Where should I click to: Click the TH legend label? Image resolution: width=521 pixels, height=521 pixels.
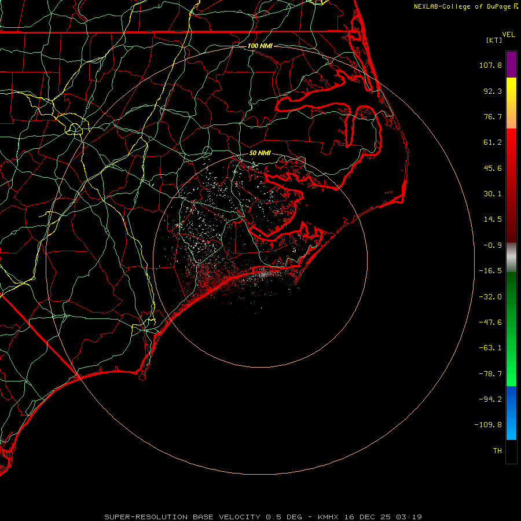497,451
